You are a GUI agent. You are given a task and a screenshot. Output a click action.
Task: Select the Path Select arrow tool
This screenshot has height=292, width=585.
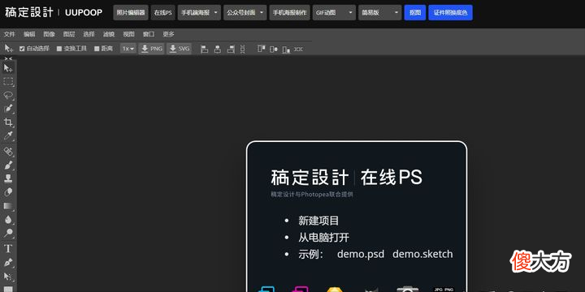click(x=8, y=276)
